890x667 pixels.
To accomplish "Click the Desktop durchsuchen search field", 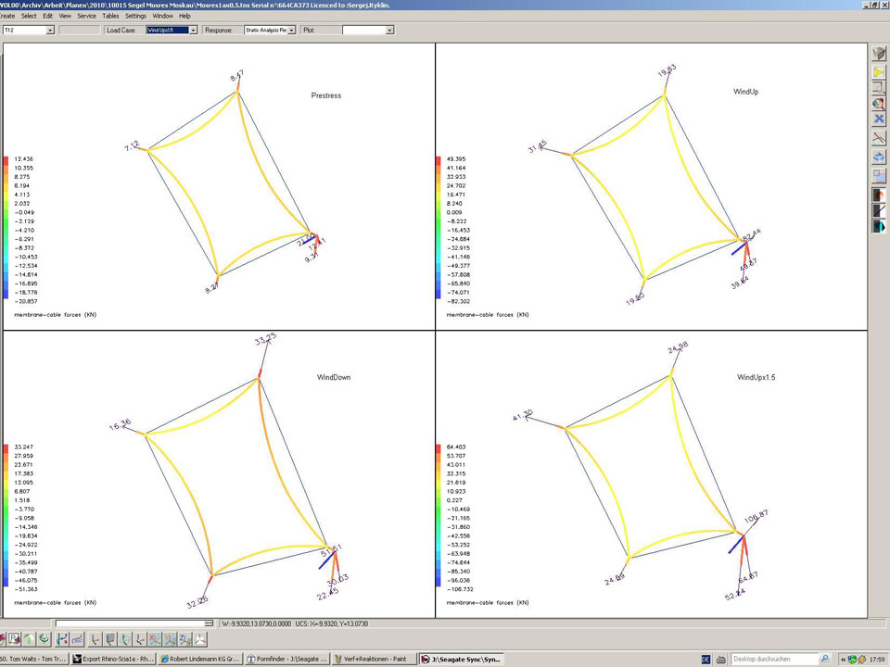I will pyautogui.click(x=773, y=659).
